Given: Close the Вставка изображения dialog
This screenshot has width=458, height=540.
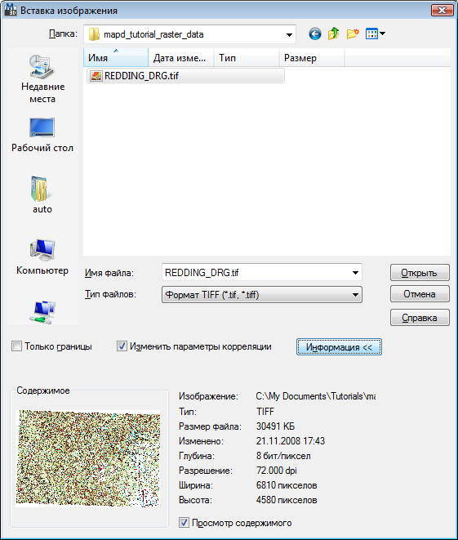Looking at the screenshot, I should click(442, 10).
